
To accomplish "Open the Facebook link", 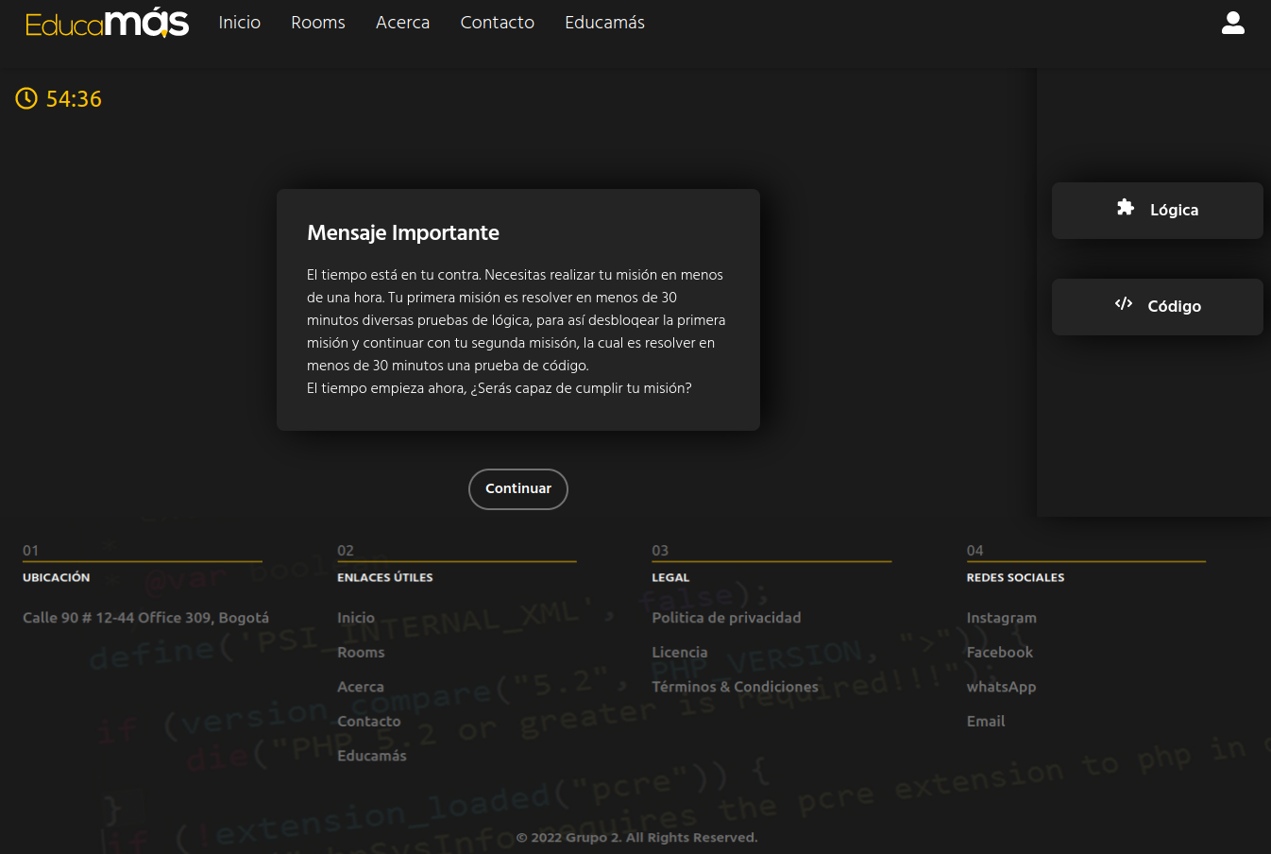I will [x=1000, y=652].
